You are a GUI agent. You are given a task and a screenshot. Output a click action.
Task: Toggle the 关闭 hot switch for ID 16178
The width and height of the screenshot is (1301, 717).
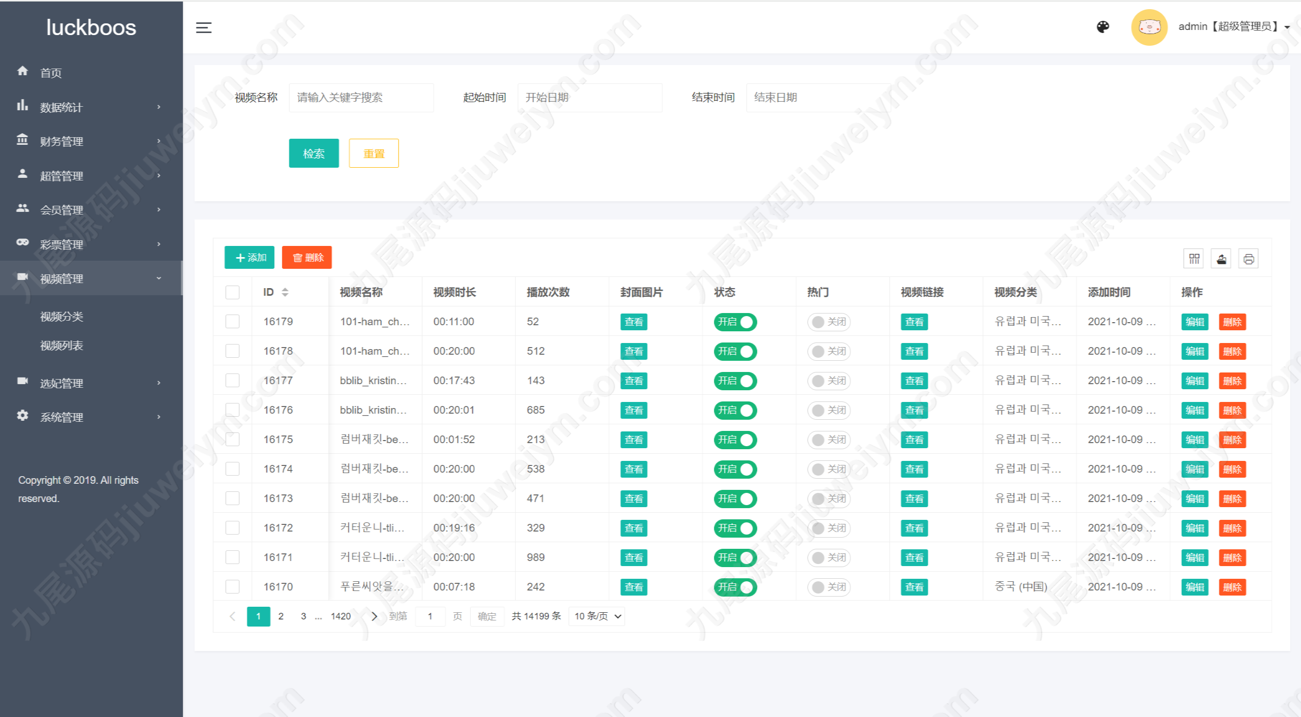pos(829,351)
